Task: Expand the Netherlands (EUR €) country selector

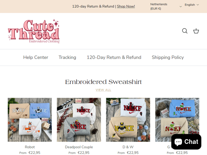Action: tap(166, 6)
